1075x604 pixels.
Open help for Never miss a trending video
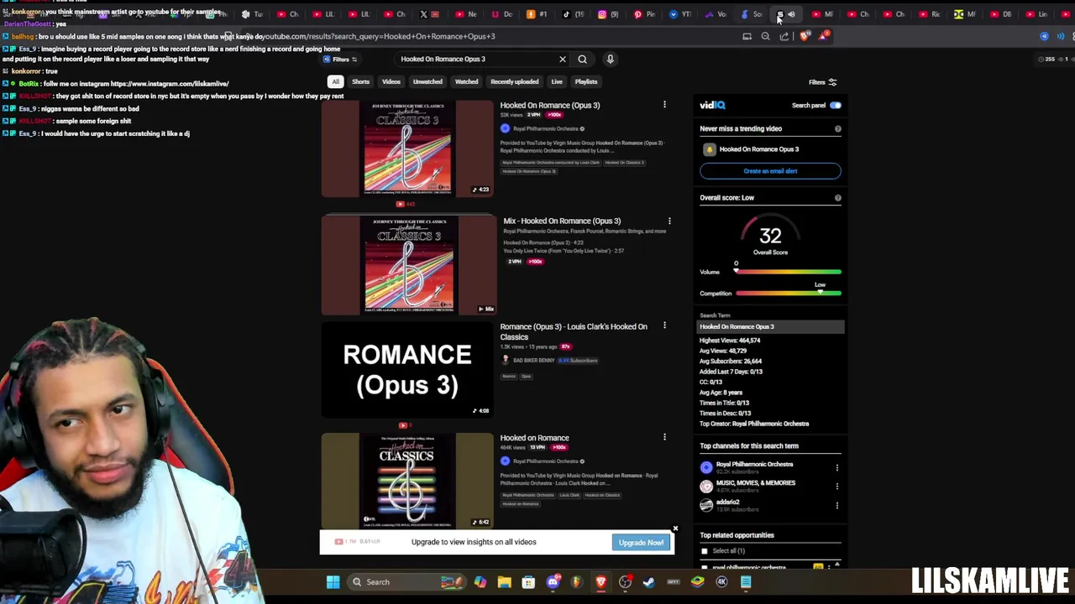tap(837, 129)
